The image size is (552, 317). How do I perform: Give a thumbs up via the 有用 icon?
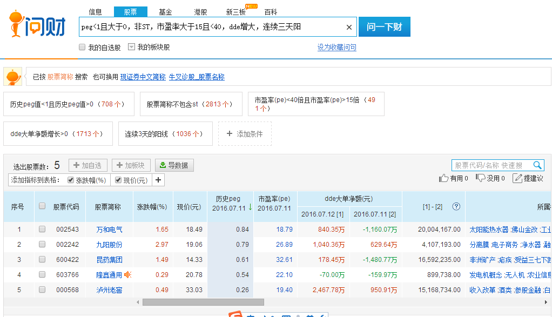pos(445,178)
